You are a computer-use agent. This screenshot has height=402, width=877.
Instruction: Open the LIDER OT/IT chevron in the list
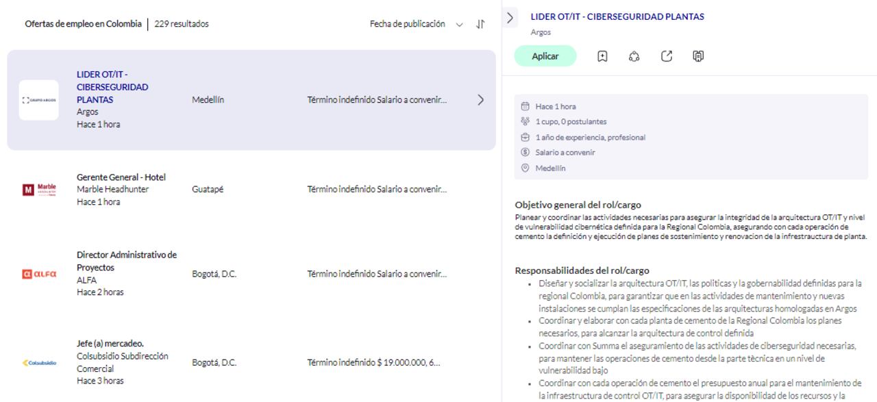(x=480, y=100)
